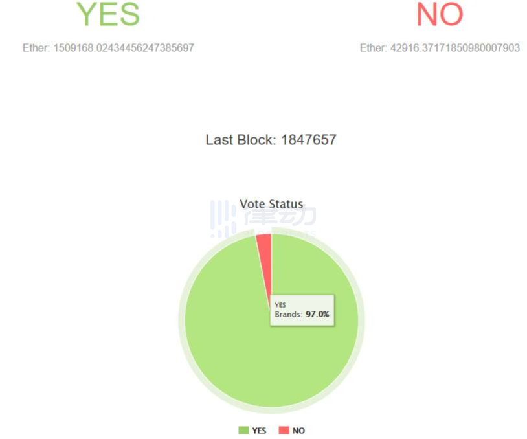Click the NO legend label text
Viewport: 527px width, 439px height.
(298, 431)
